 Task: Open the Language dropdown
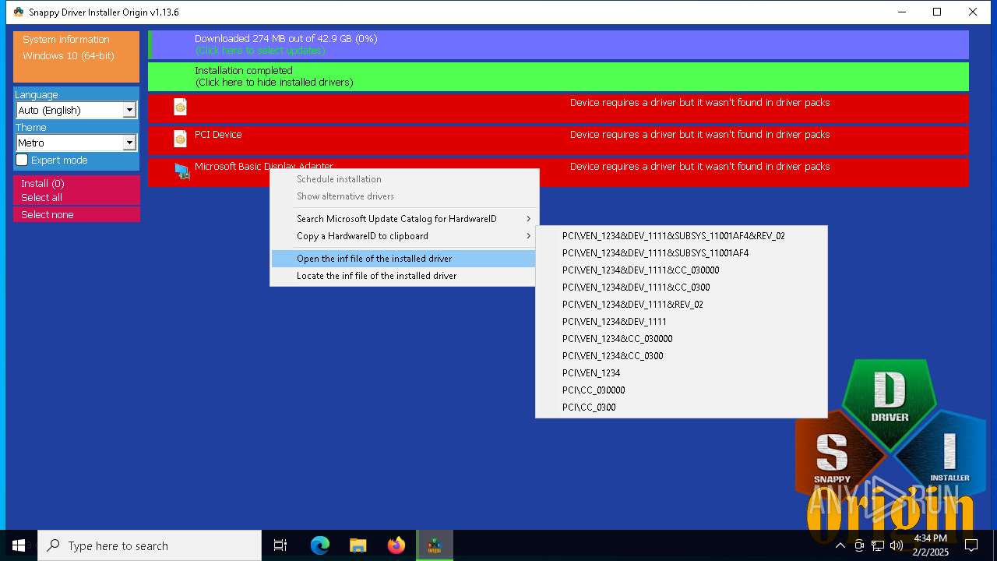76,110
